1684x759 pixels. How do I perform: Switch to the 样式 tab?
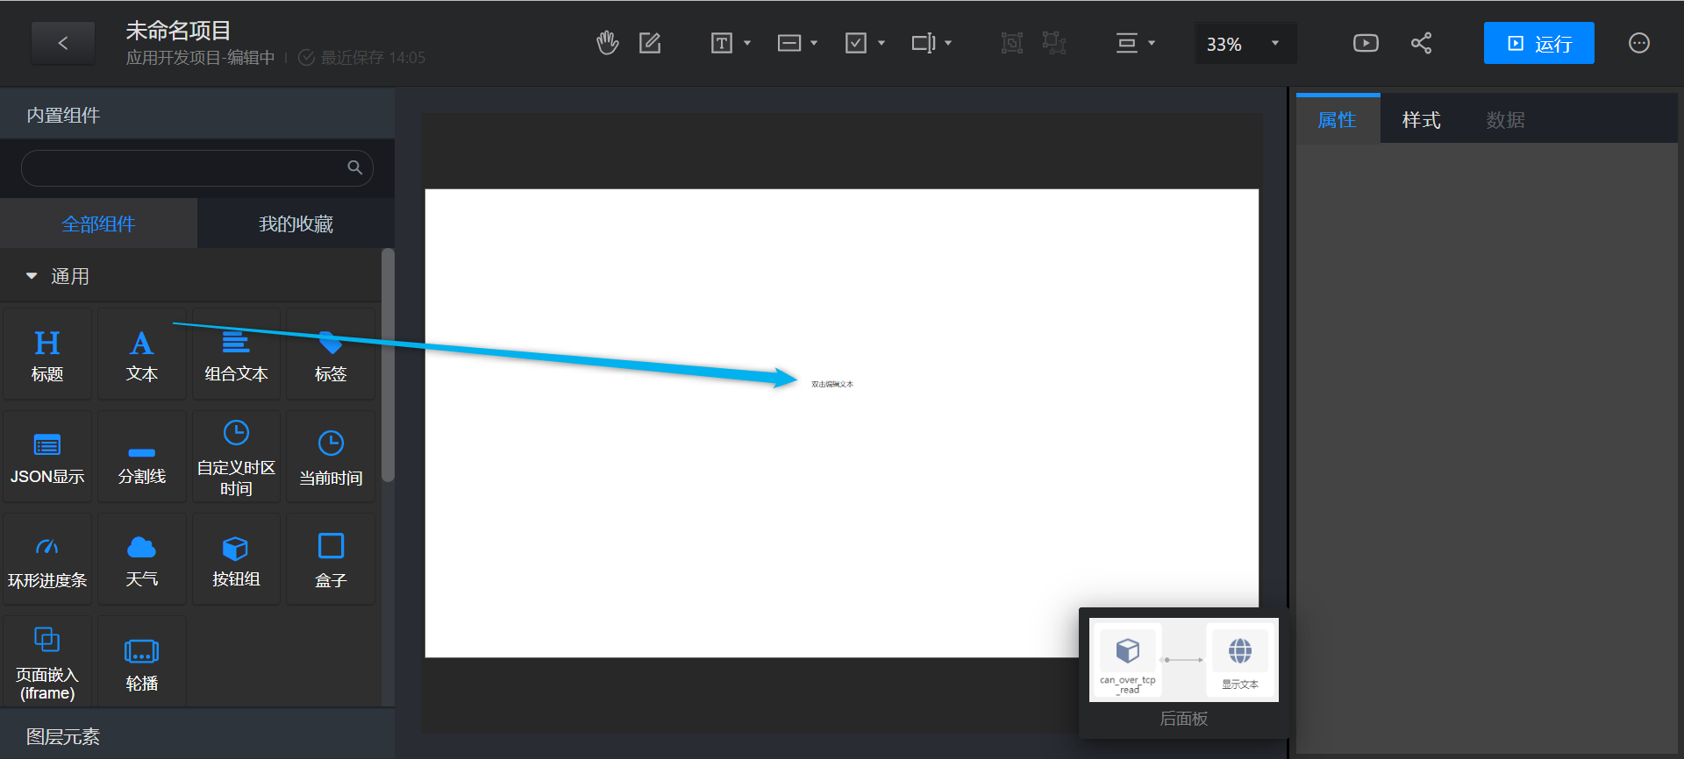click(1421, 120)
